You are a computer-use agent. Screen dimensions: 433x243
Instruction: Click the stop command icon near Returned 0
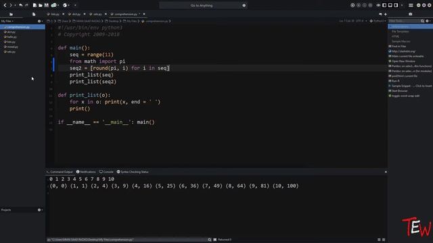215,240
